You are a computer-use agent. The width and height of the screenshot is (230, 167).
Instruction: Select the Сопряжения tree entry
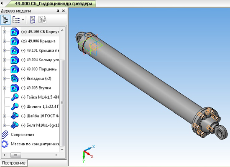pyautogui.click(x=23, y=135)
